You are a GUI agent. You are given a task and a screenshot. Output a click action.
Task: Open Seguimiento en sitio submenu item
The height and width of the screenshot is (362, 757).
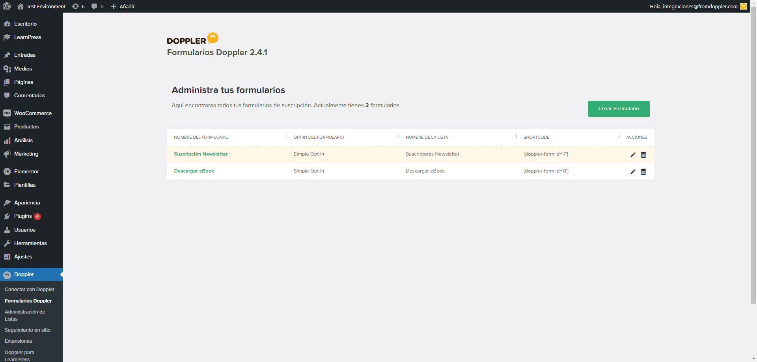(x=28, y=330)
